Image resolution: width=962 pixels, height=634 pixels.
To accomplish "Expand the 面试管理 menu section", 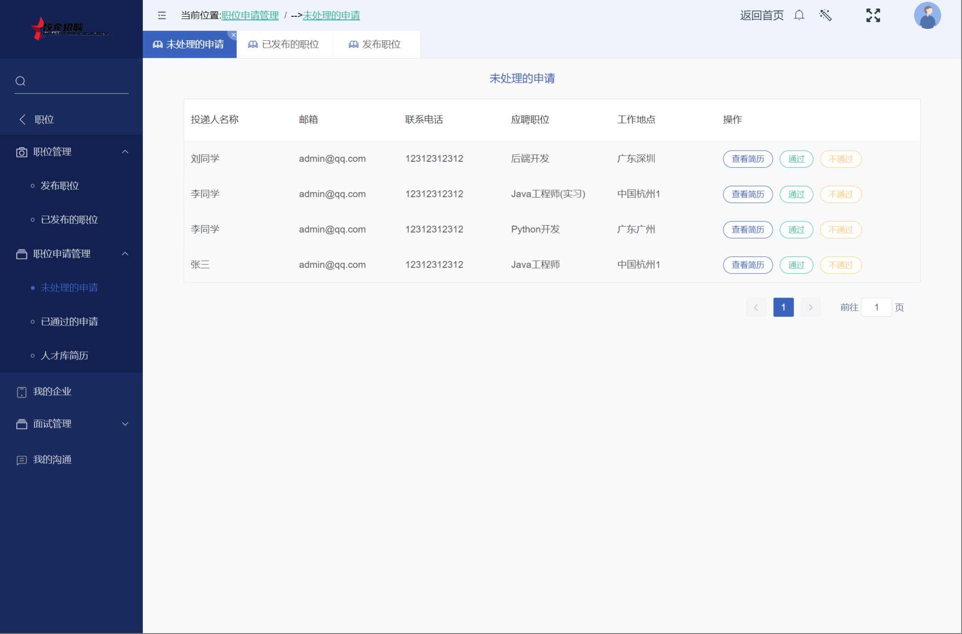I will click(125, 424).
